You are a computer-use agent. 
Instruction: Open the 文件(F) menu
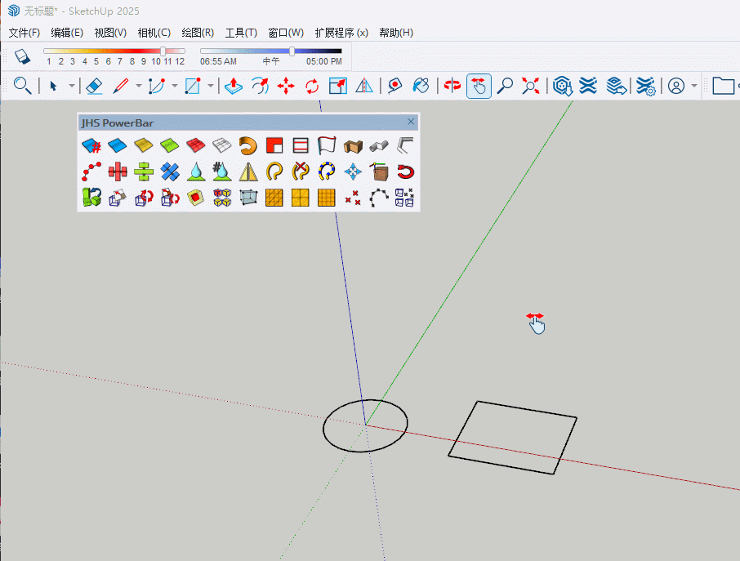[x=24, y=33]
